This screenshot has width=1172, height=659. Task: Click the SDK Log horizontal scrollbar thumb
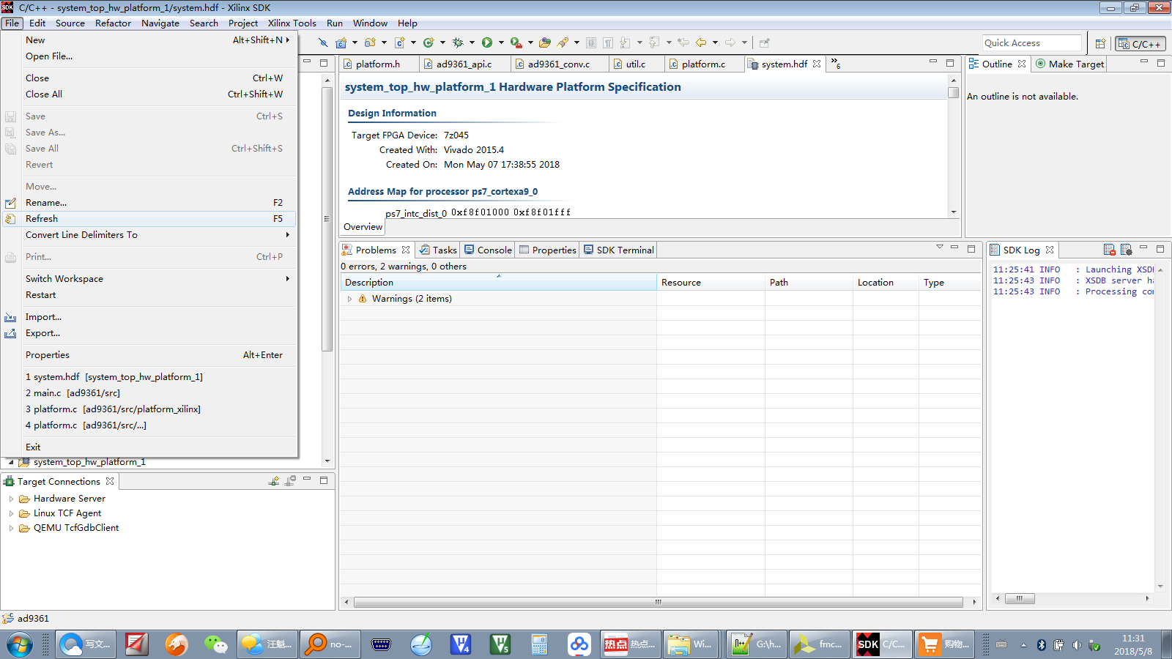[1020, 598]
